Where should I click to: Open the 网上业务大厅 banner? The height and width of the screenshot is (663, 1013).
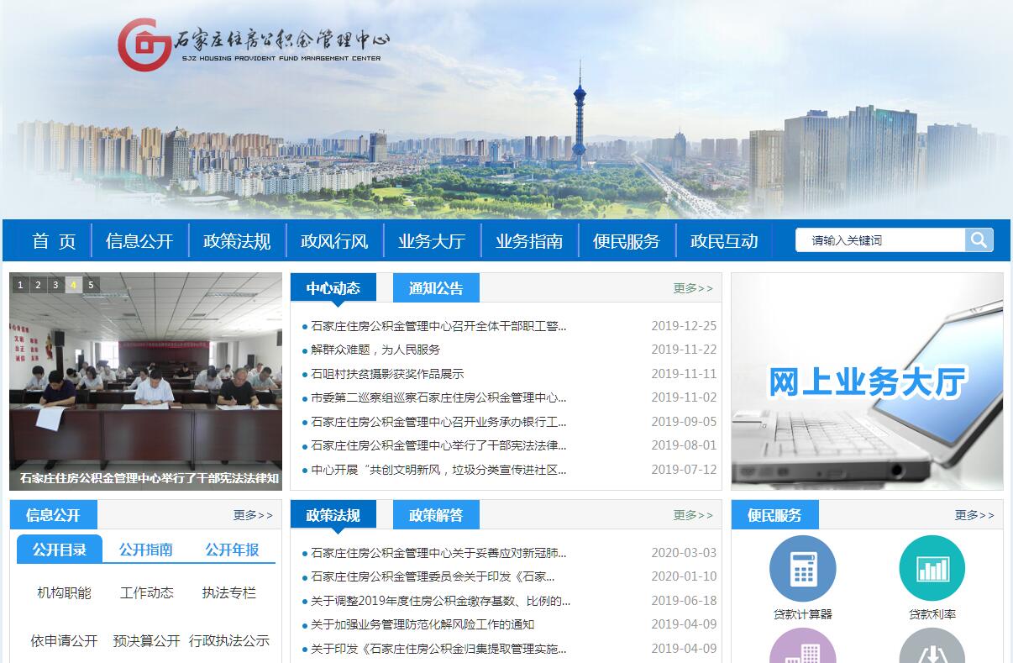(x=867, y=381)
